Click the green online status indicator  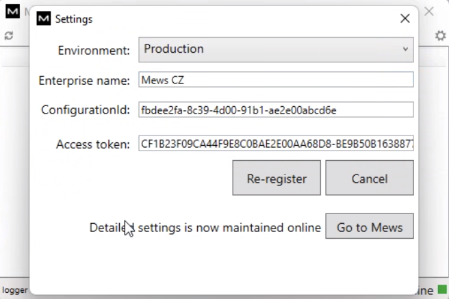tap(442, 291)
